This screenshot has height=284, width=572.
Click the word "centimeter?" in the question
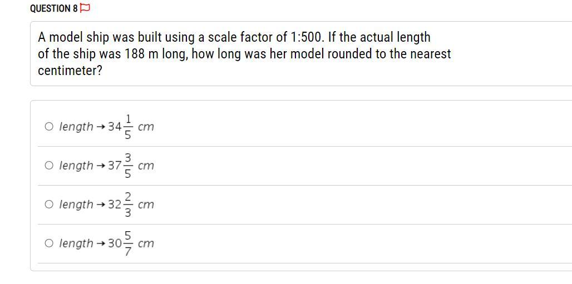(70, 71)
